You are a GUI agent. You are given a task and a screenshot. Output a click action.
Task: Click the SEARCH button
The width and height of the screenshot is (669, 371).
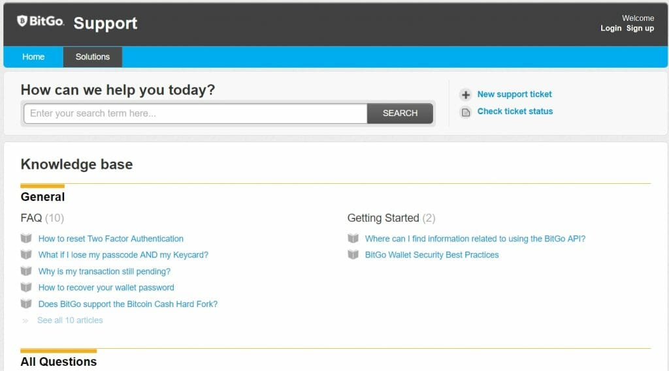400,113
